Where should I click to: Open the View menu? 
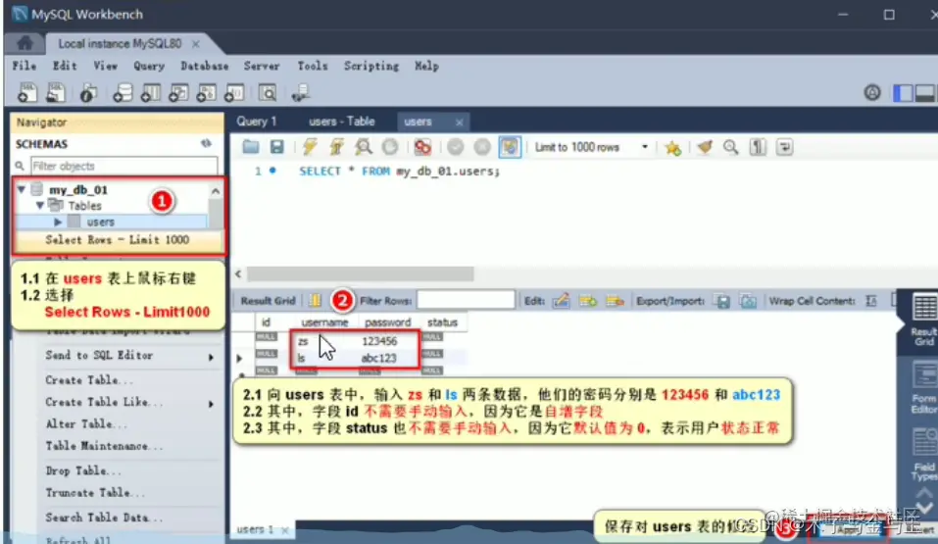click(x=105, y=66)
